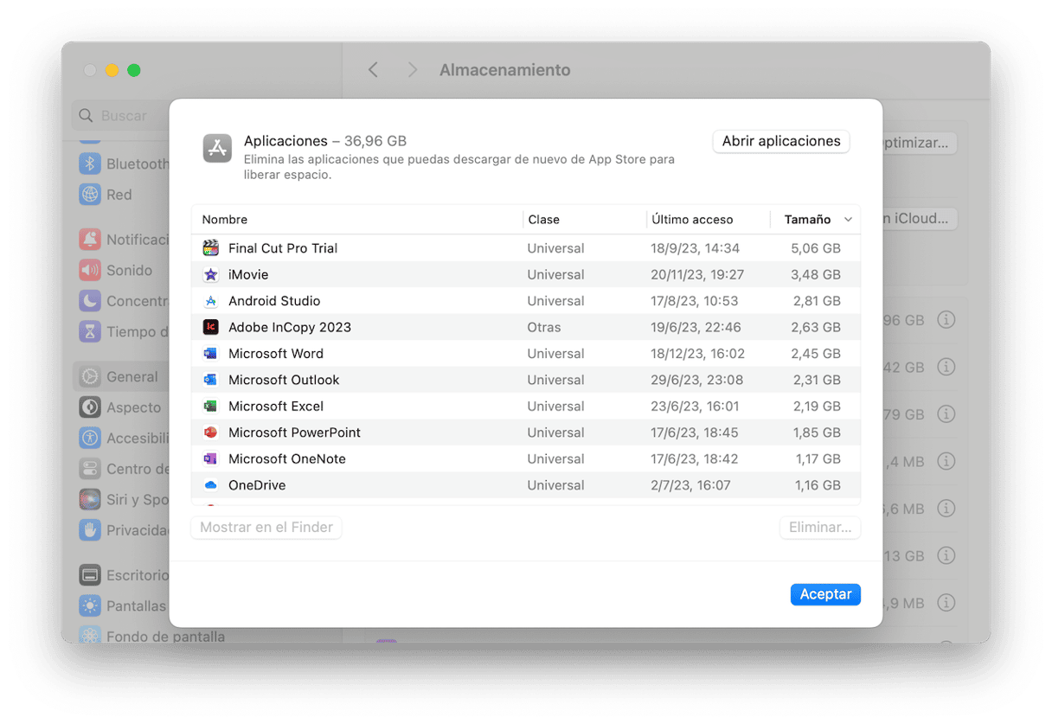The height and width of the screenshot is (724, 1052).
Task: Click the 18/12/23, 16:02 access date
Action: [x=698, y=354]
